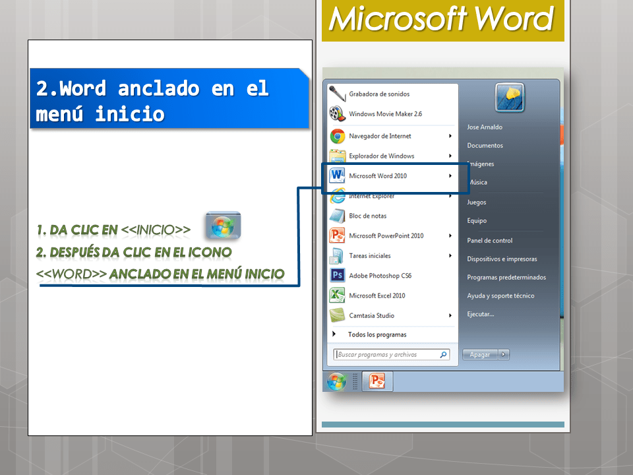Image resolution: width=633 pixels, height=475 pixels.
Task: Click the PowerPoint icon on the taskbar
Action: pyautogui.click(x=377, y=381)
